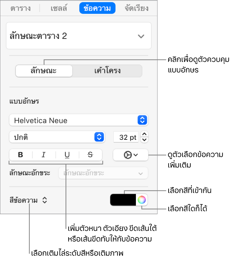Increase font size with up stepper arrow

tap(144, 134)
